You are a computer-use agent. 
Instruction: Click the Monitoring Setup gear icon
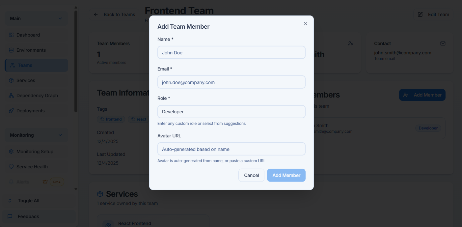pyautogui.click(x=11, y=152)
